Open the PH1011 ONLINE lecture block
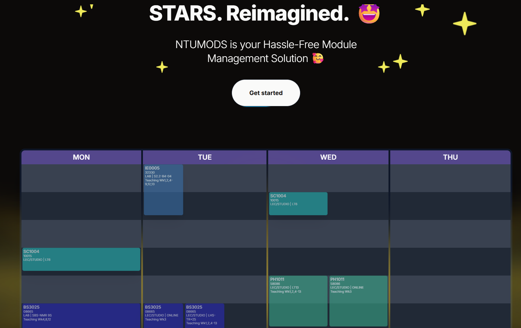521x328 pixels. [358, 301]
